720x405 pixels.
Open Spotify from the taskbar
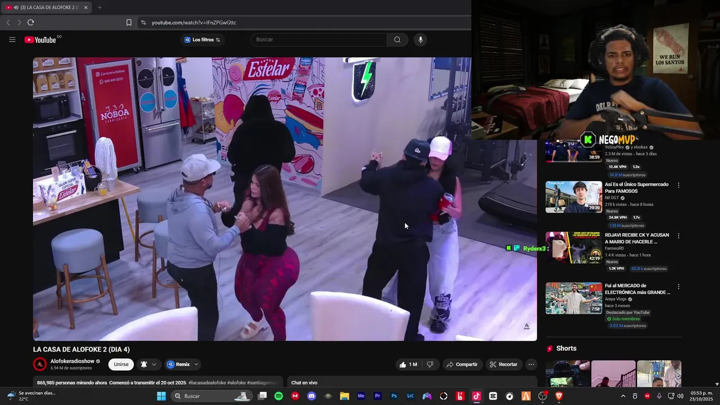pos(278,396)
